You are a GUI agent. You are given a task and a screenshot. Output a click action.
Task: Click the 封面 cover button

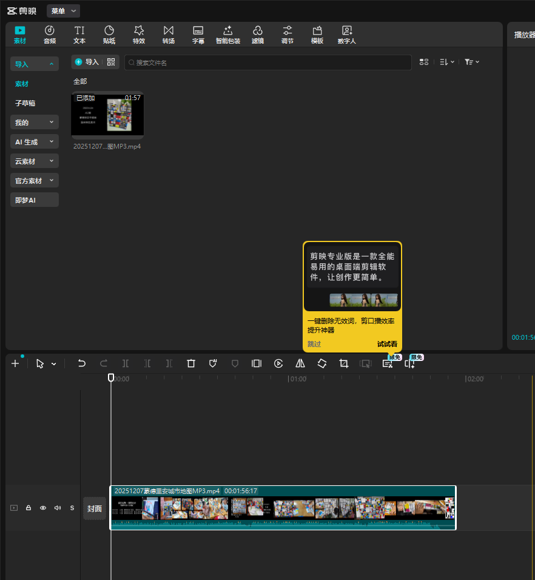pos(94,508)
